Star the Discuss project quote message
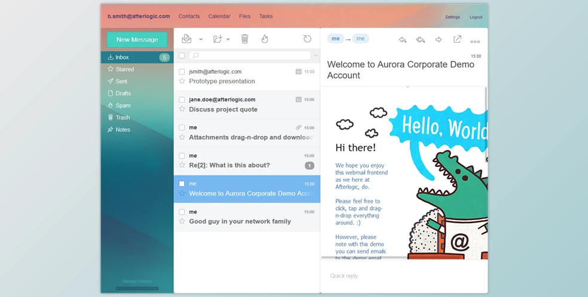The height and width of the screenshot is (297, 588). [x=182, y=109]
